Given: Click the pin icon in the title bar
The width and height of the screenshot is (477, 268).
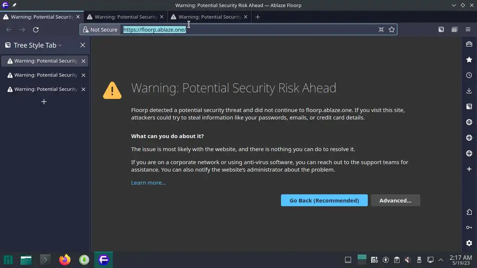Looking at the screenshot, I should point(14,5).
